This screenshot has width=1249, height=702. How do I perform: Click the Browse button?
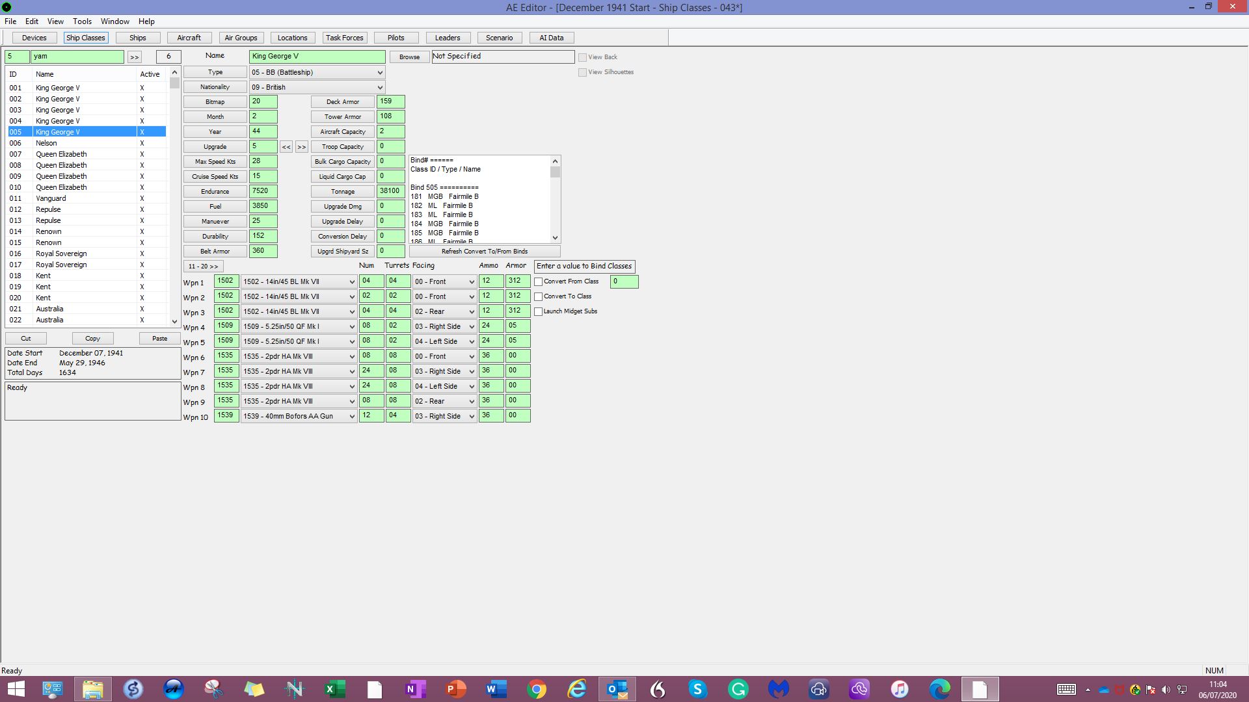pyautogui.click(x=410, y=57)
